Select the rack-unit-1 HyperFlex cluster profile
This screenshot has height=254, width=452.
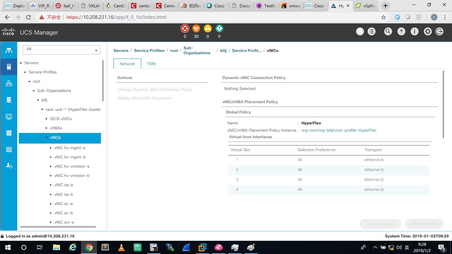pyautogui.click(x=73, y=109)
